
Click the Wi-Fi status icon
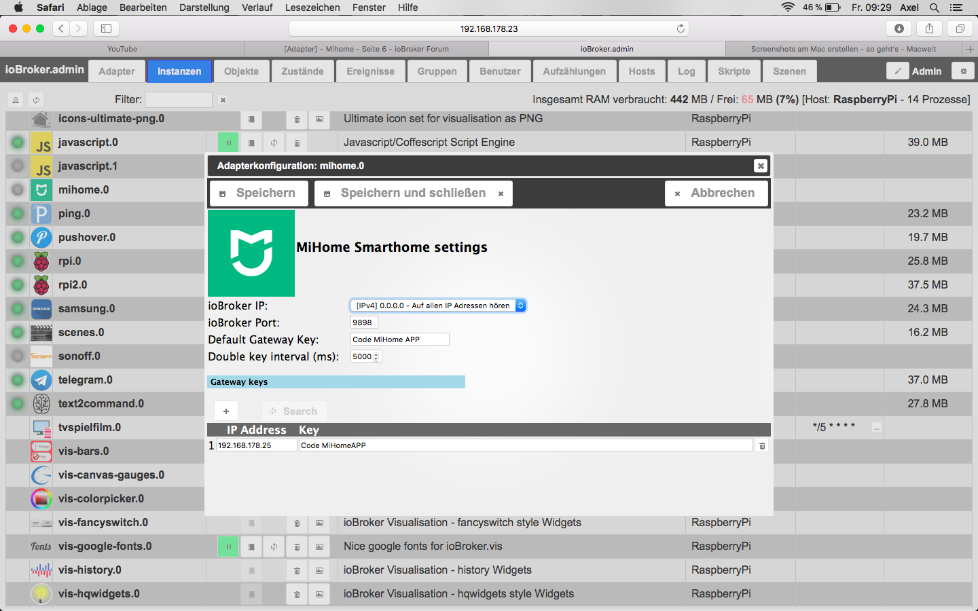[x=788, y=7]
